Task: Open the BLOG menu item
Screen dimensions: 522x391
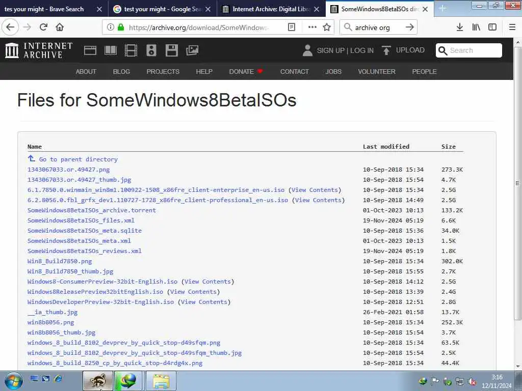Action: 121,71
